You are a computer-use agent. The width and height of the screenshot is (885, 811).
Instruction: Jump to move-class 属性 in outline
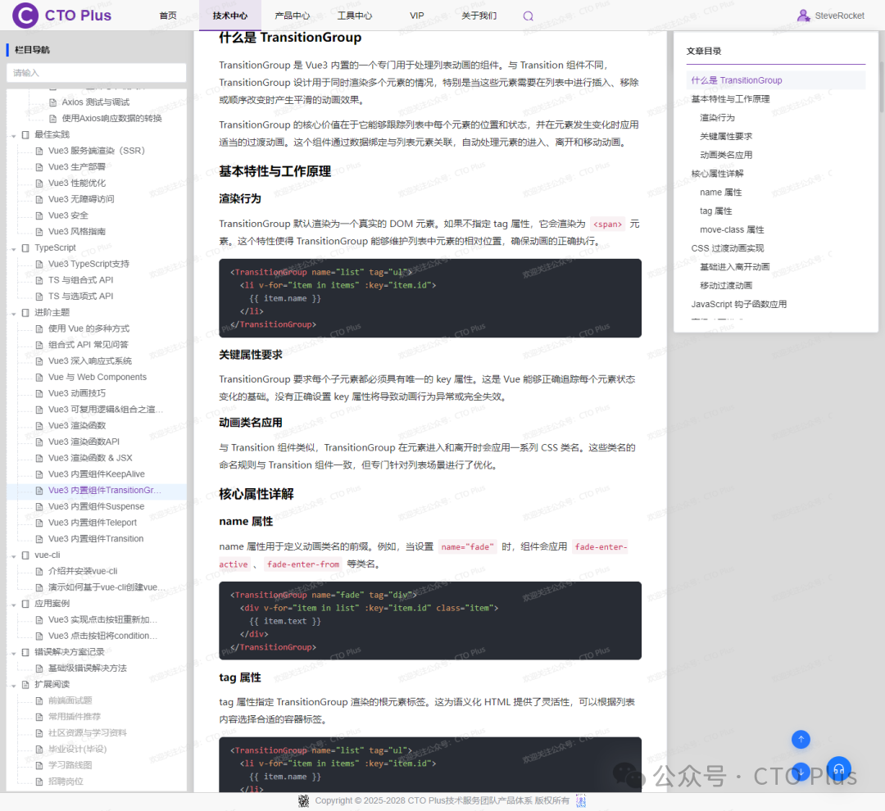[732, 229]
